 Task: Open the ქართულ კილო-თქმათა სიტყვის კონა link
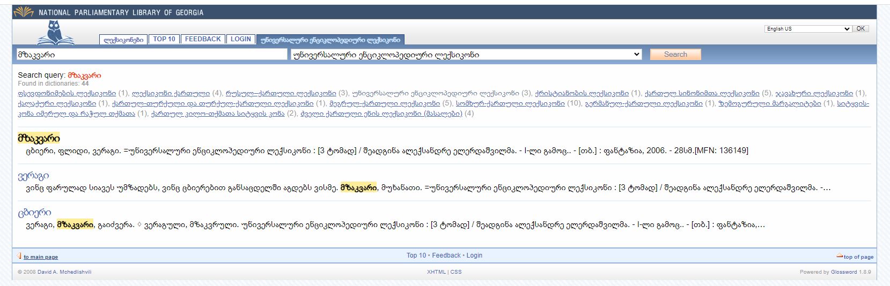pos(217,114)
